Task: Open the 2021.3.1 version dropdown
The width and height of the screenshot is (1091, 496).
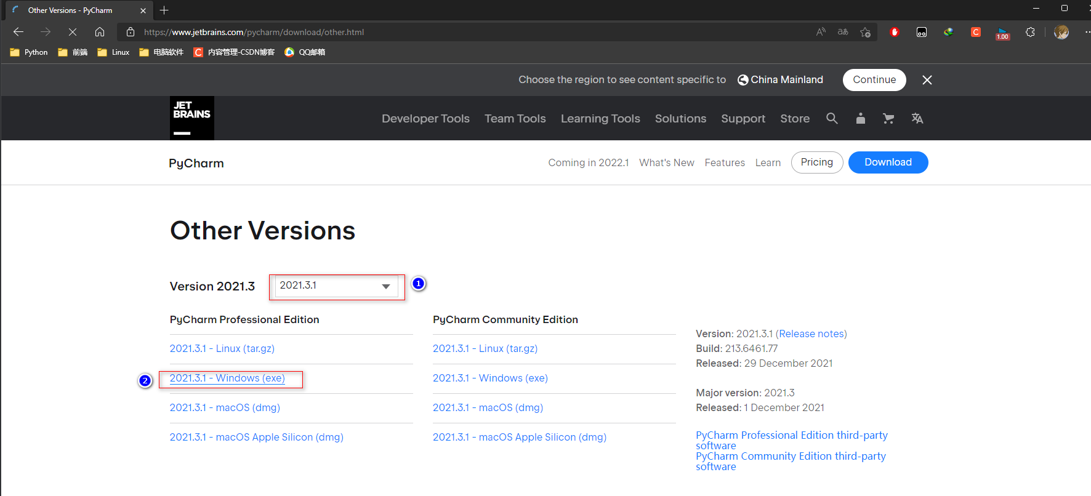Action: pyautogui.click(x=336, y=286)
